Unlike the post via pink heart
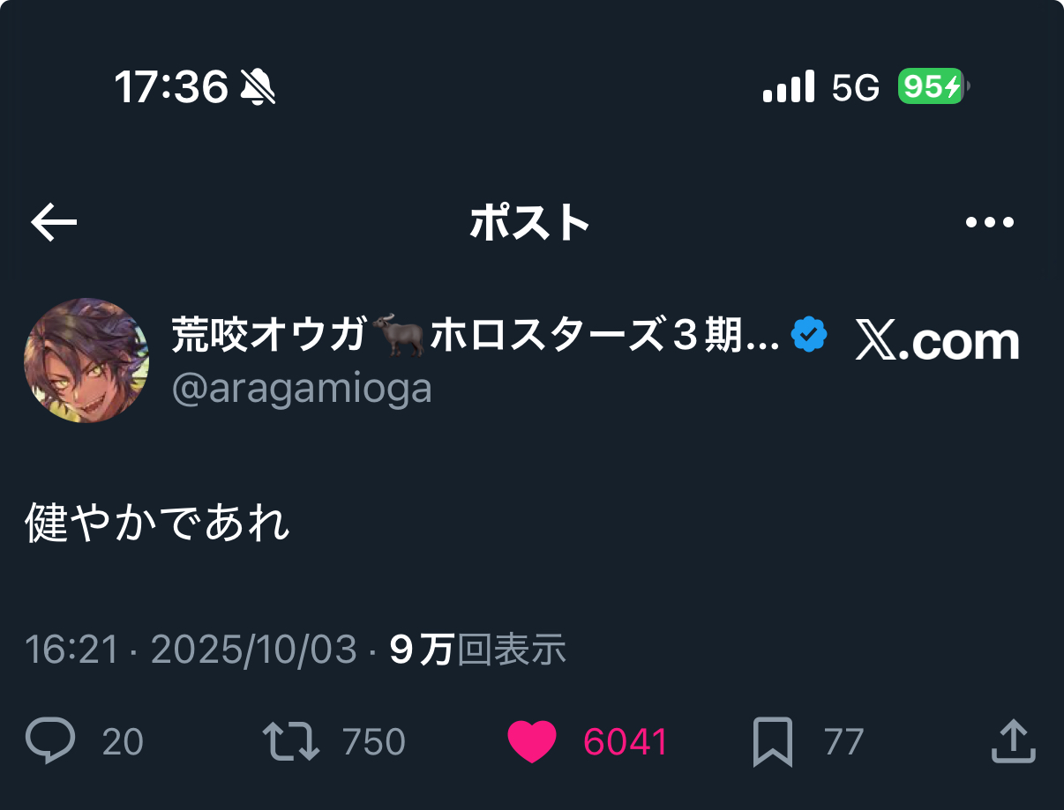1064x810 pixels. 532,742
